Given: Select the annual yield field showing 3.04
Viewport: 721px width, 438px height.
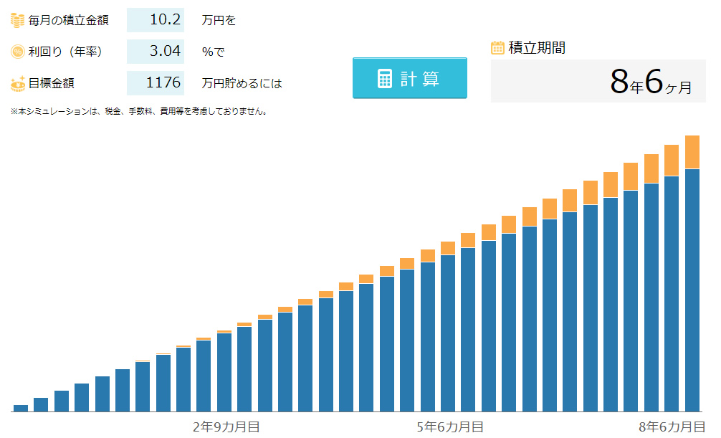Looking at the screenshot, I should [156, 52].
